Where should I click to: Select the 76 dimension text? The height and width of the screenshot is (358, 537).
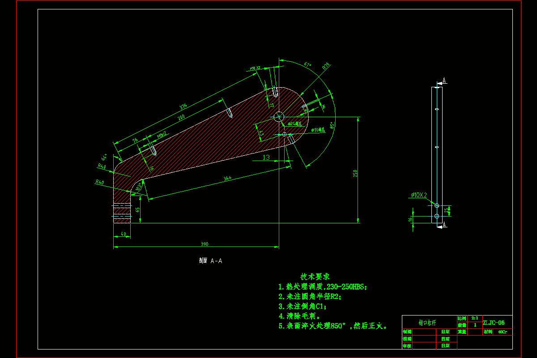coord(136,140)
